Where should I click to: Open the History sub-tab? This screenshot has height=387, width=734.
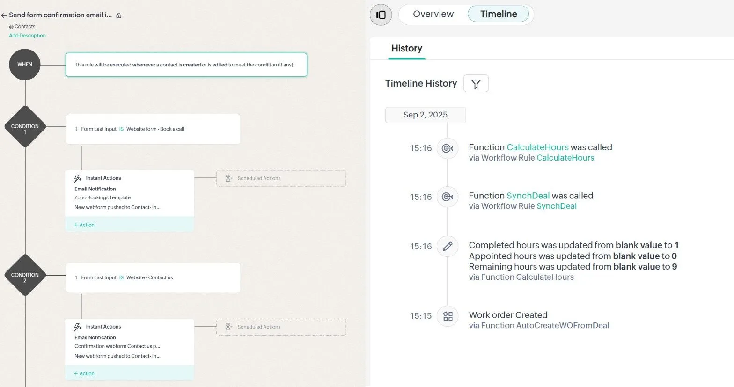click(406, 48)
